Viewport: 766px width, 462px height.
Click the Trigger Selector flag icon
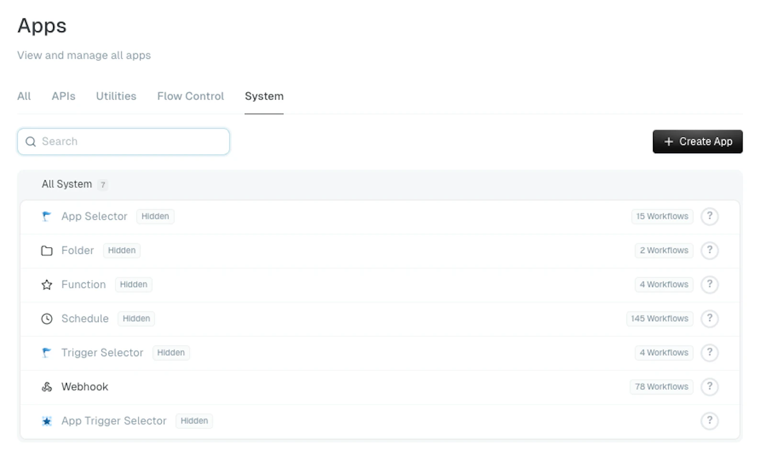(x=46, y=353)
